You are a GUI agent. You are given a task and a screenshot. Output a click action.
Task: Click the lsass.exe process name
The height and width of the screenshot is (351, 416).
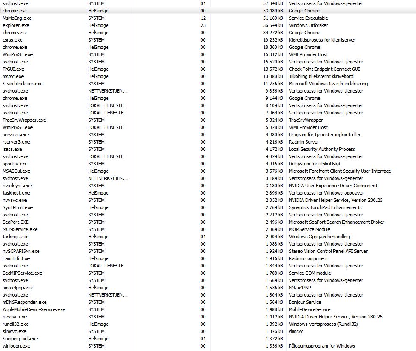[12, 149]
